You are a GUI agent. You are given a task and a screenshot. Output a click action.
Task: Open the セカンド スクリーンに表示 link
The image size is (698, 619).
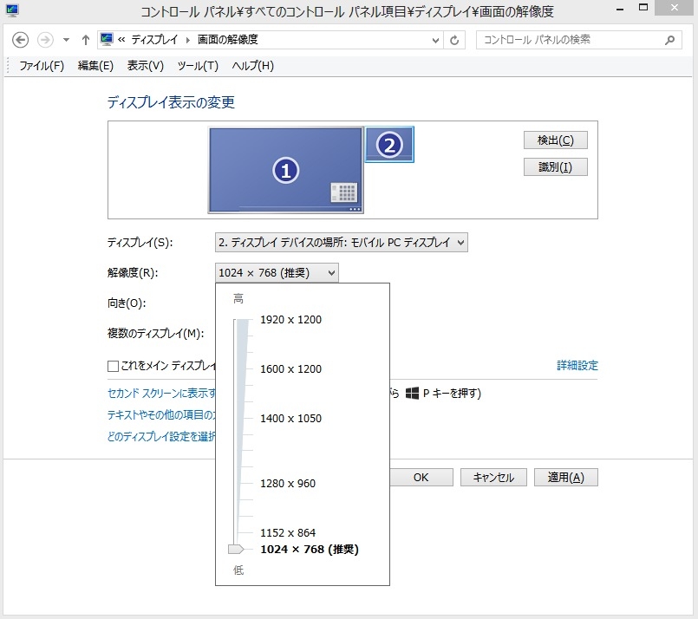click(x=161, y=394)
